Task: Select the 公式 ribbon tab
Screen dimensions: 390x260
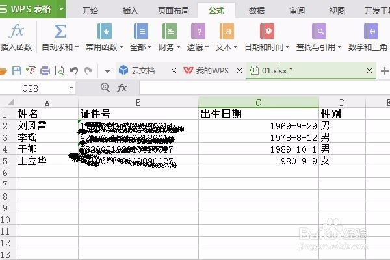Action: tap(216, 10)
